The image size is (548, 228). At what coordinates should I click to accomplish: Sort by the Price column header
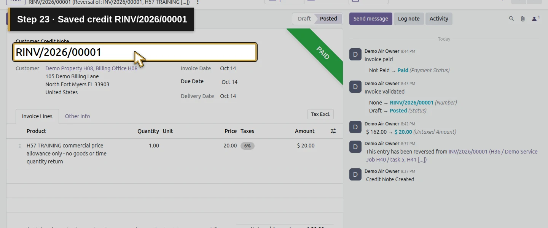coord(231,131)
